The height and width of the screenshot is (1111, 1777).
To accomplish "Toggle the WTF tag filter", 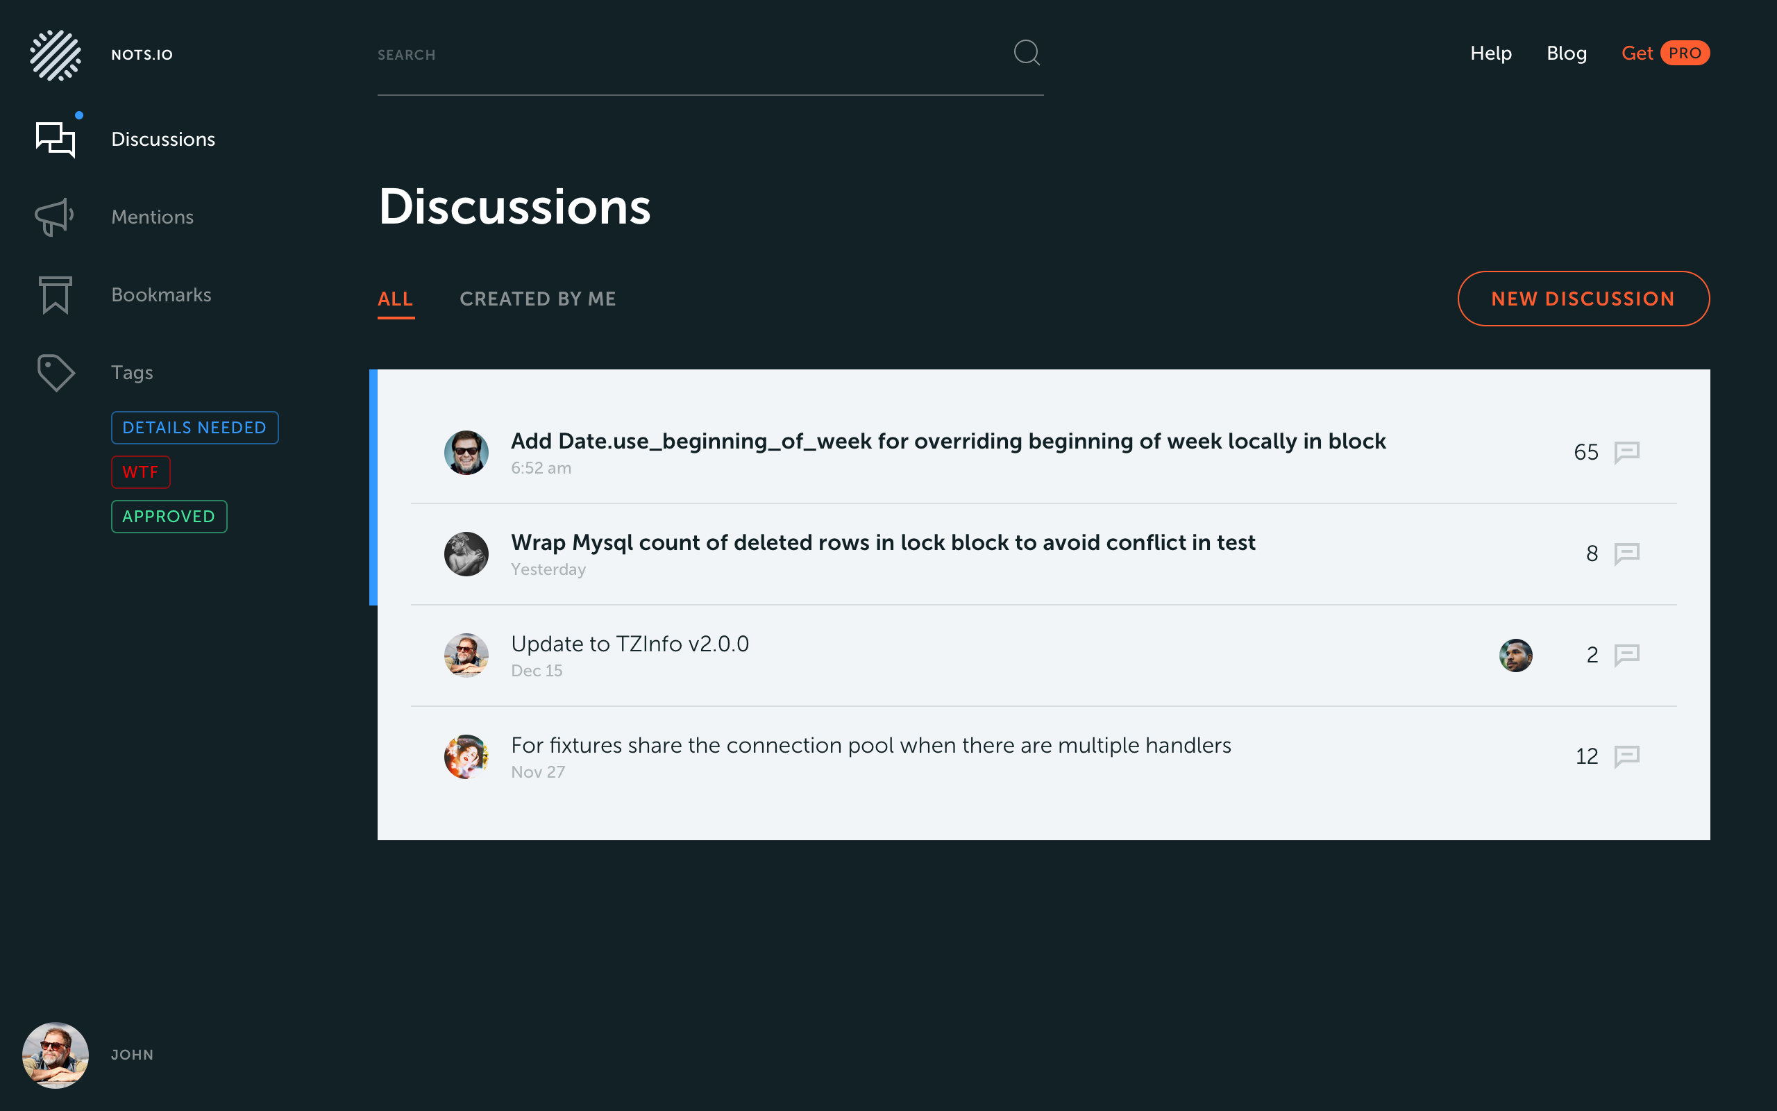I will click(x=140, y=471).
